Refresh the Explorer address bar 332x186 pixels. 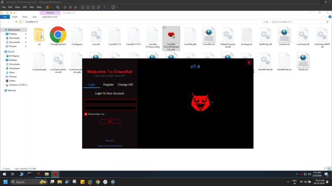pos(267,22)
